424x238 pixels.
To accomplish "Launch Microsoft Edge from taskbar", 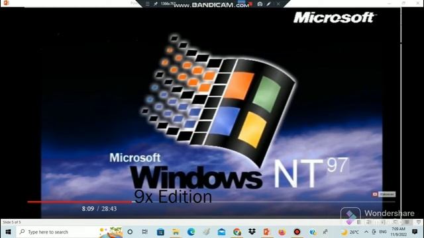I will pyautogui.click(x=191, y=232).
